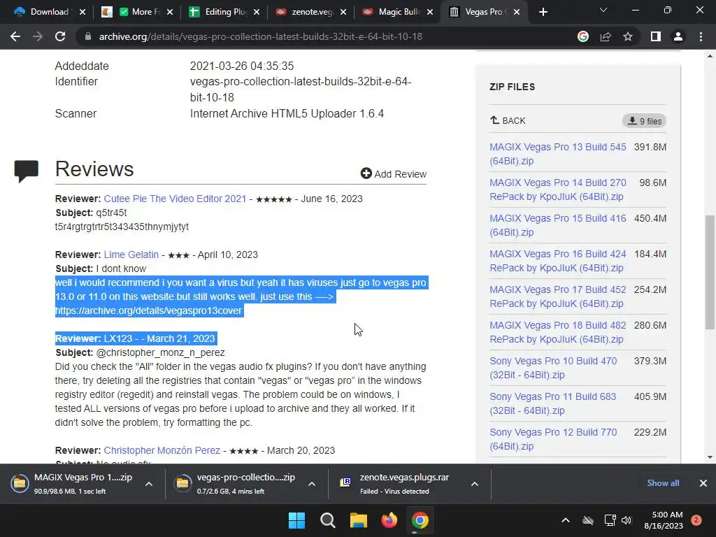Open reviewer Lime Gelatin profile

(x=131, y=255)
